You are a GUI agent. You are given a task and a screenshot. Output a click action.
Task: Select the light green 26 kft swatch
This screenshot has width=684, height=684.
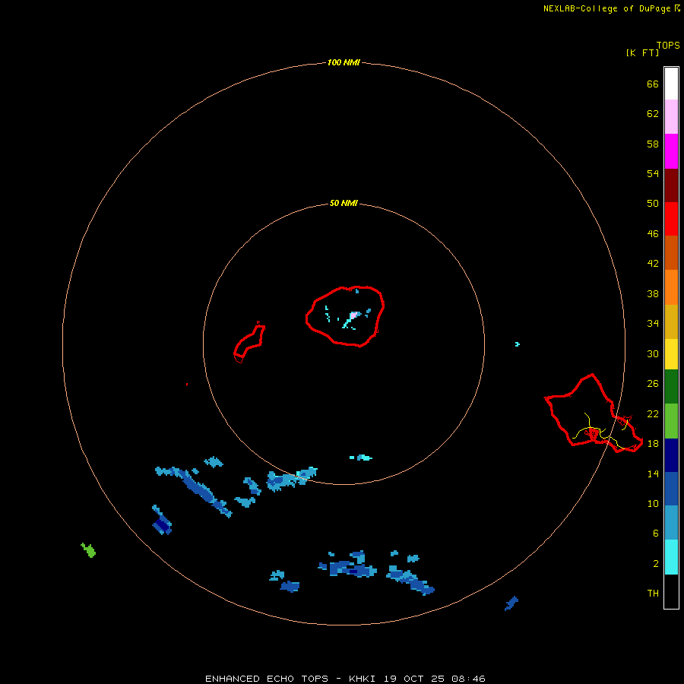pos(671,421)
